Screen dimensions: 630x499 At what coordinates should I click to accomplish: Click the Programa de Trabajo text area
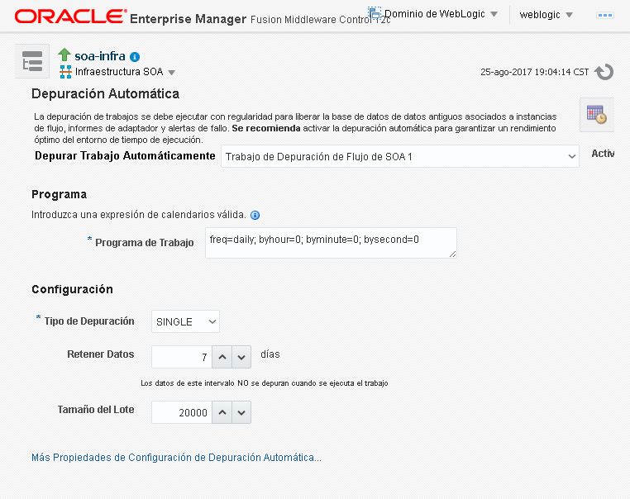[x=331, y=243]
